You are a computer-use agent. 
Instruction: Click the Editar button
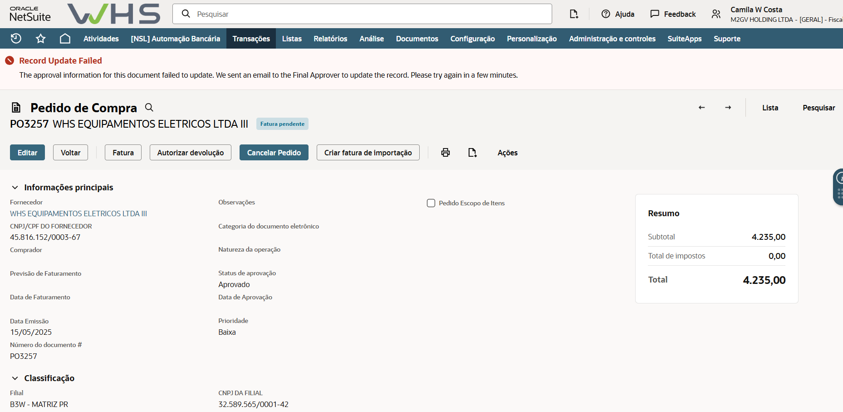tap(27, 153)
